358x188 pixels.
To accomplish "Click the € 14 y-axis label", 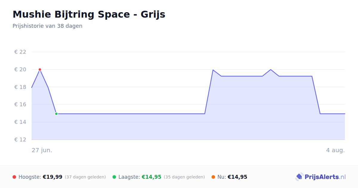I will click(20, 122).
